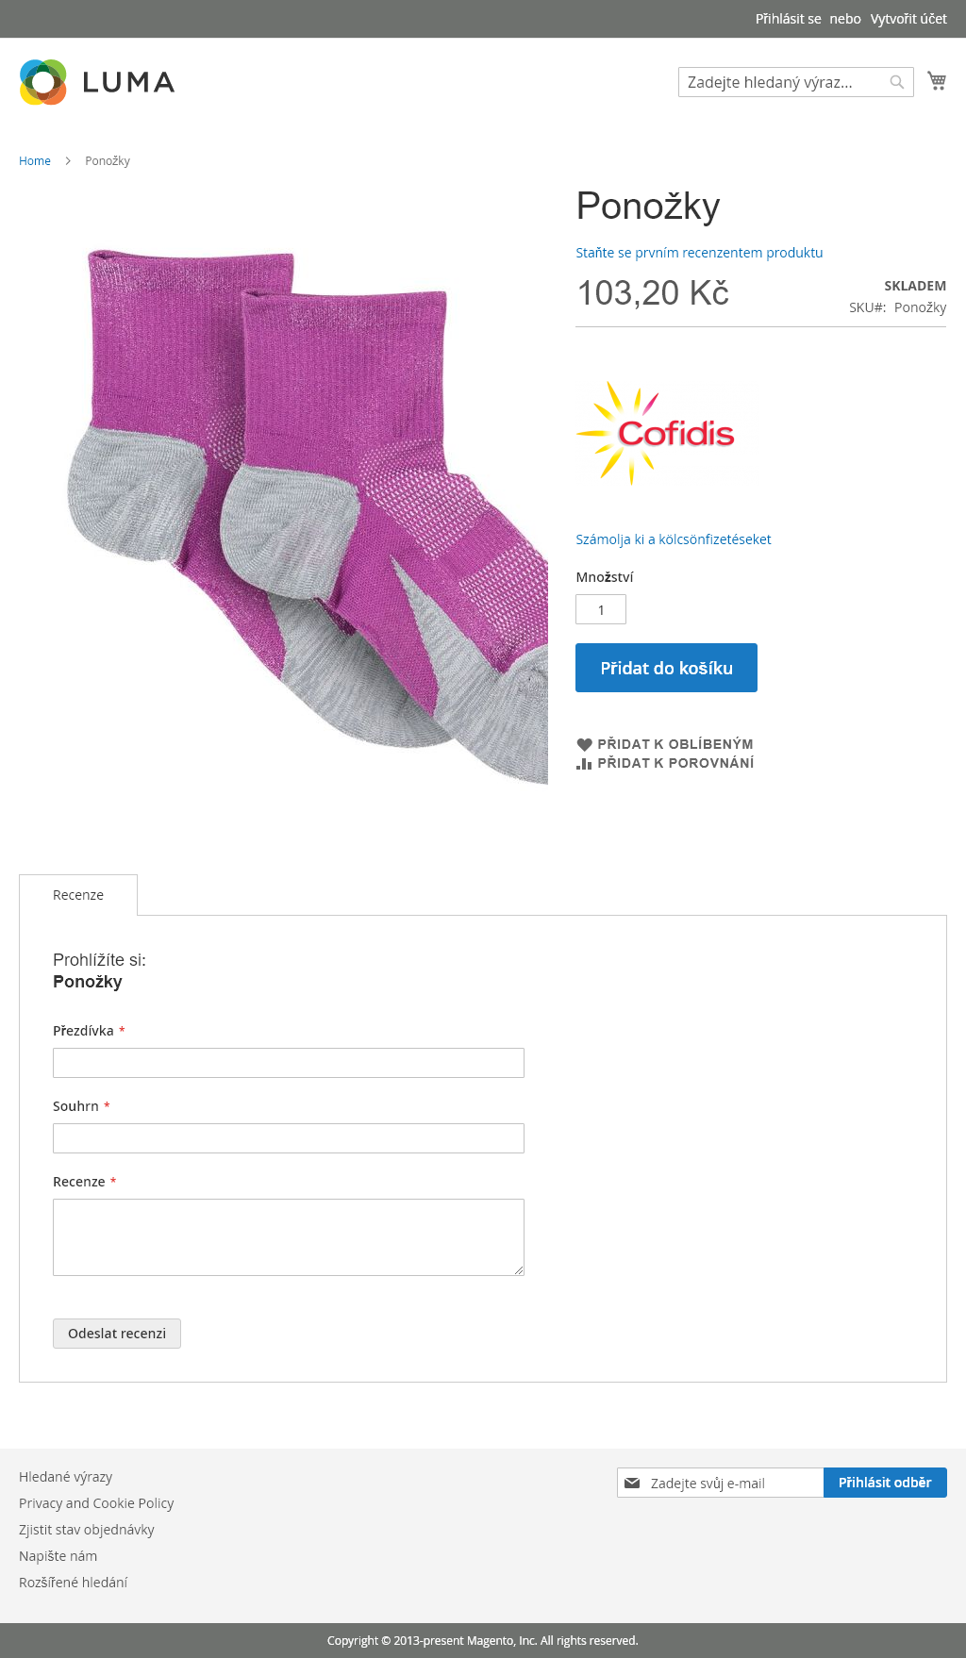
Task: Click Přihlásit odběr button
Action: coord(885,1483)
